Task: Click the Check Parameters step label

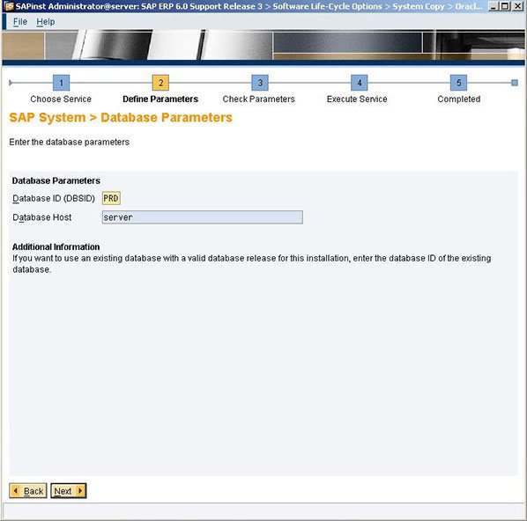Action: 259,99
